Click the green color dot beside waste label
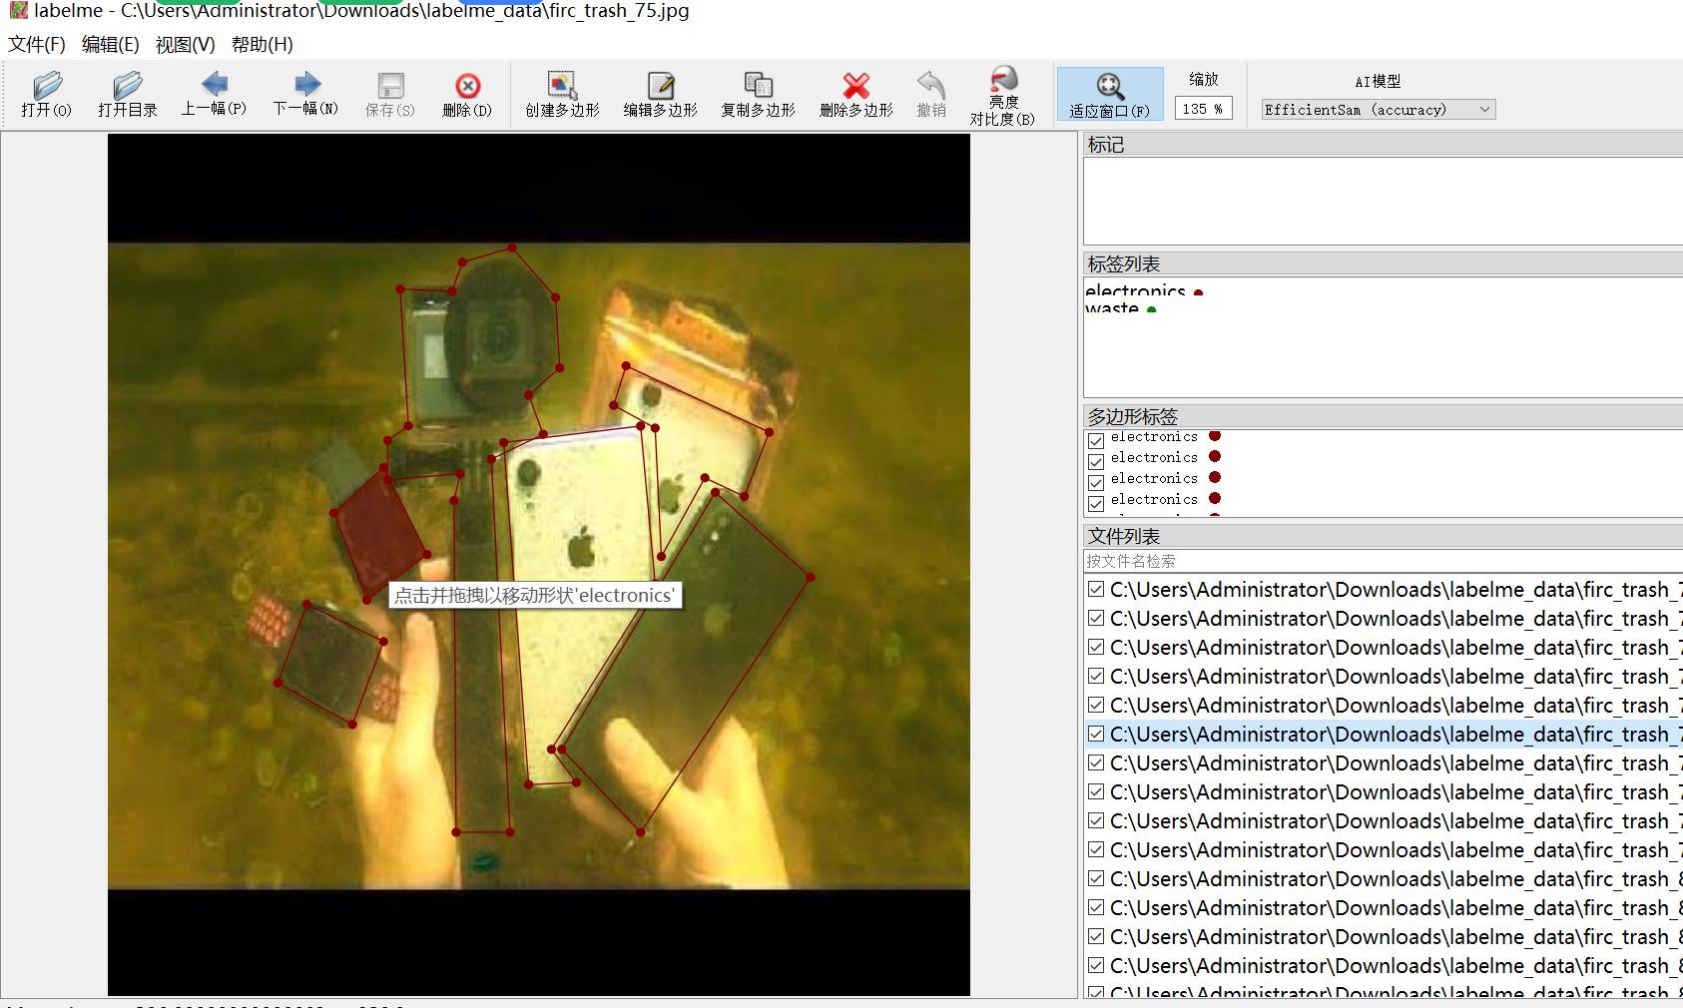 (x=1152, y=309)
